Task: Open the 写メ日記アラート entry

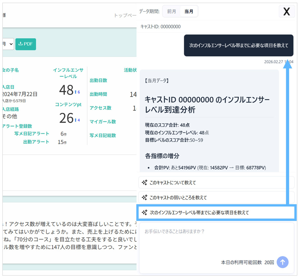Action: (32, 134)
